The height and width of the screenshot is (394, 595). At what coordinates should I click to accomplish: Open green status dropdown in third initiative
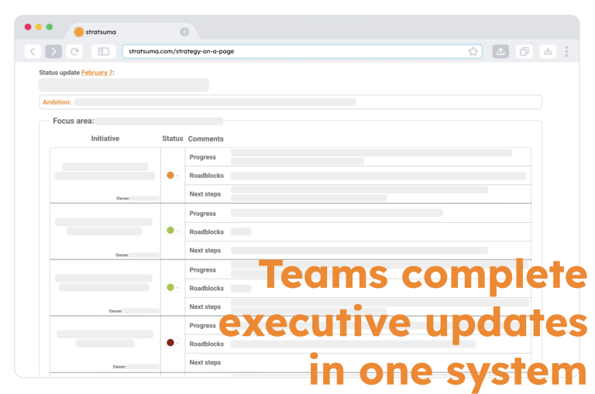coord(173,287)
